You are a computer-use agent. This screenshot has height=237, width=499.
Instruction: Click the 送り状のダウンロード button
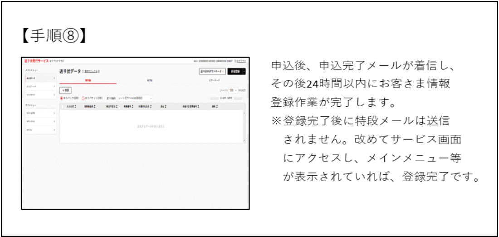(x=212, y=72)
